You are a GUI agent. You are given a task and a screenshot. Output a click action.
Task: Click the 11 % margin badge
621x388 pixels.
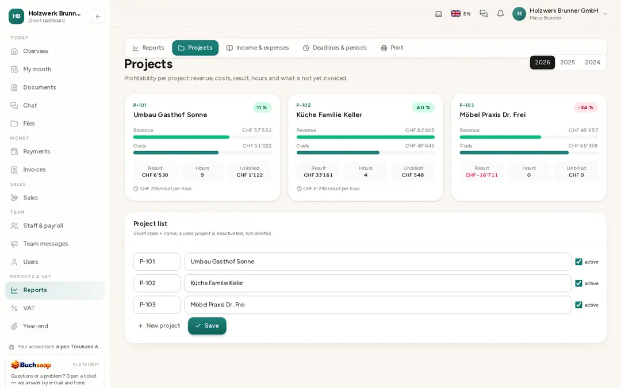[262, 107]
